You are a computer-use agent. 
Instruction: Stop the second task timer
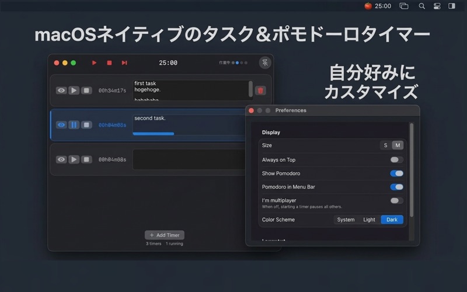[x=86, y=125]
